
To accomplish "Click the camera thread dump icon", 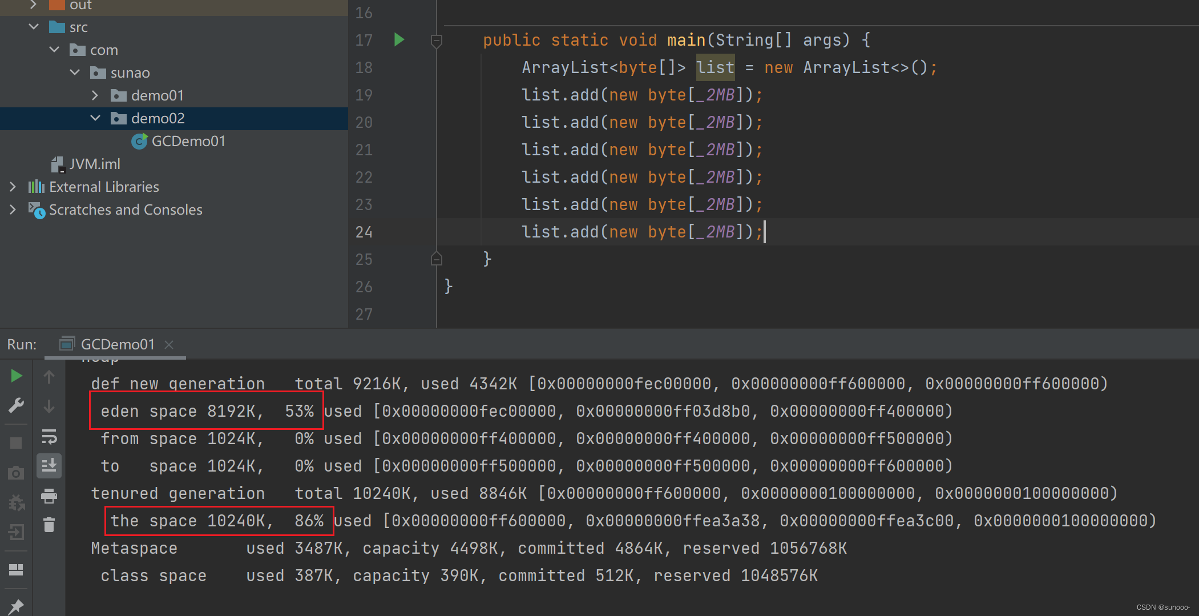I will (16, 473).
